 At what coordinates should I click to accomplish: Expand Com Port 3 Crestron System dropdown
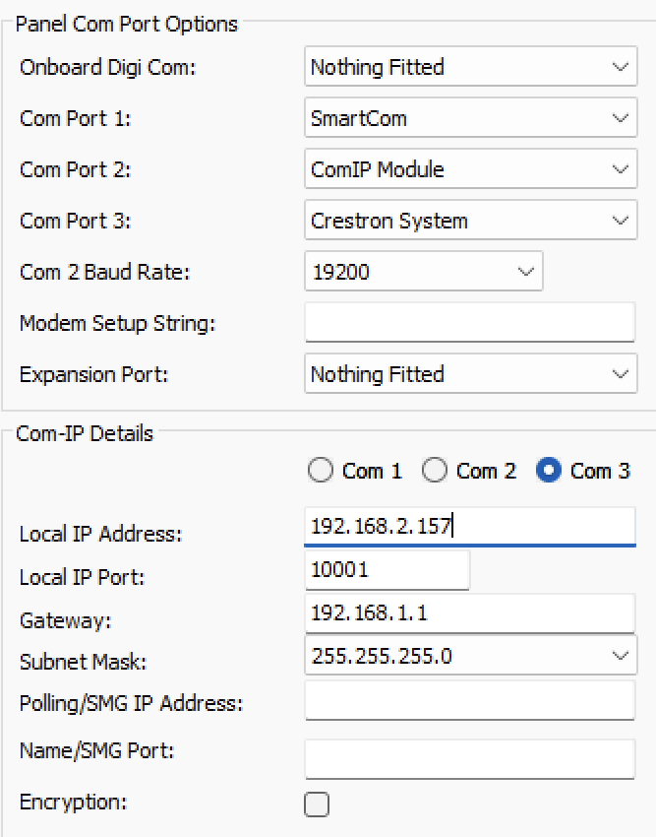point(469,221)
